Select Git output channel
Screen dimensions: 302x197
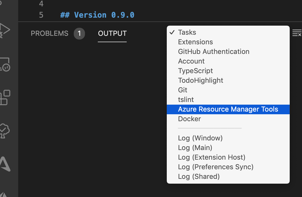[x=228, y=90]
